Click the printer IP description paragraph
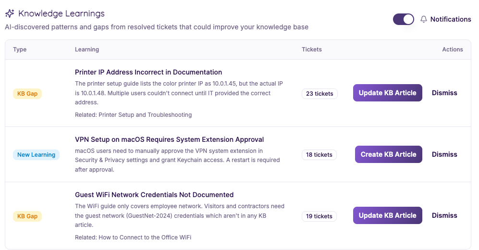Image resolution: width=479 pixels, height=250 pixels. pyautogui.click(x=179, y=93)
